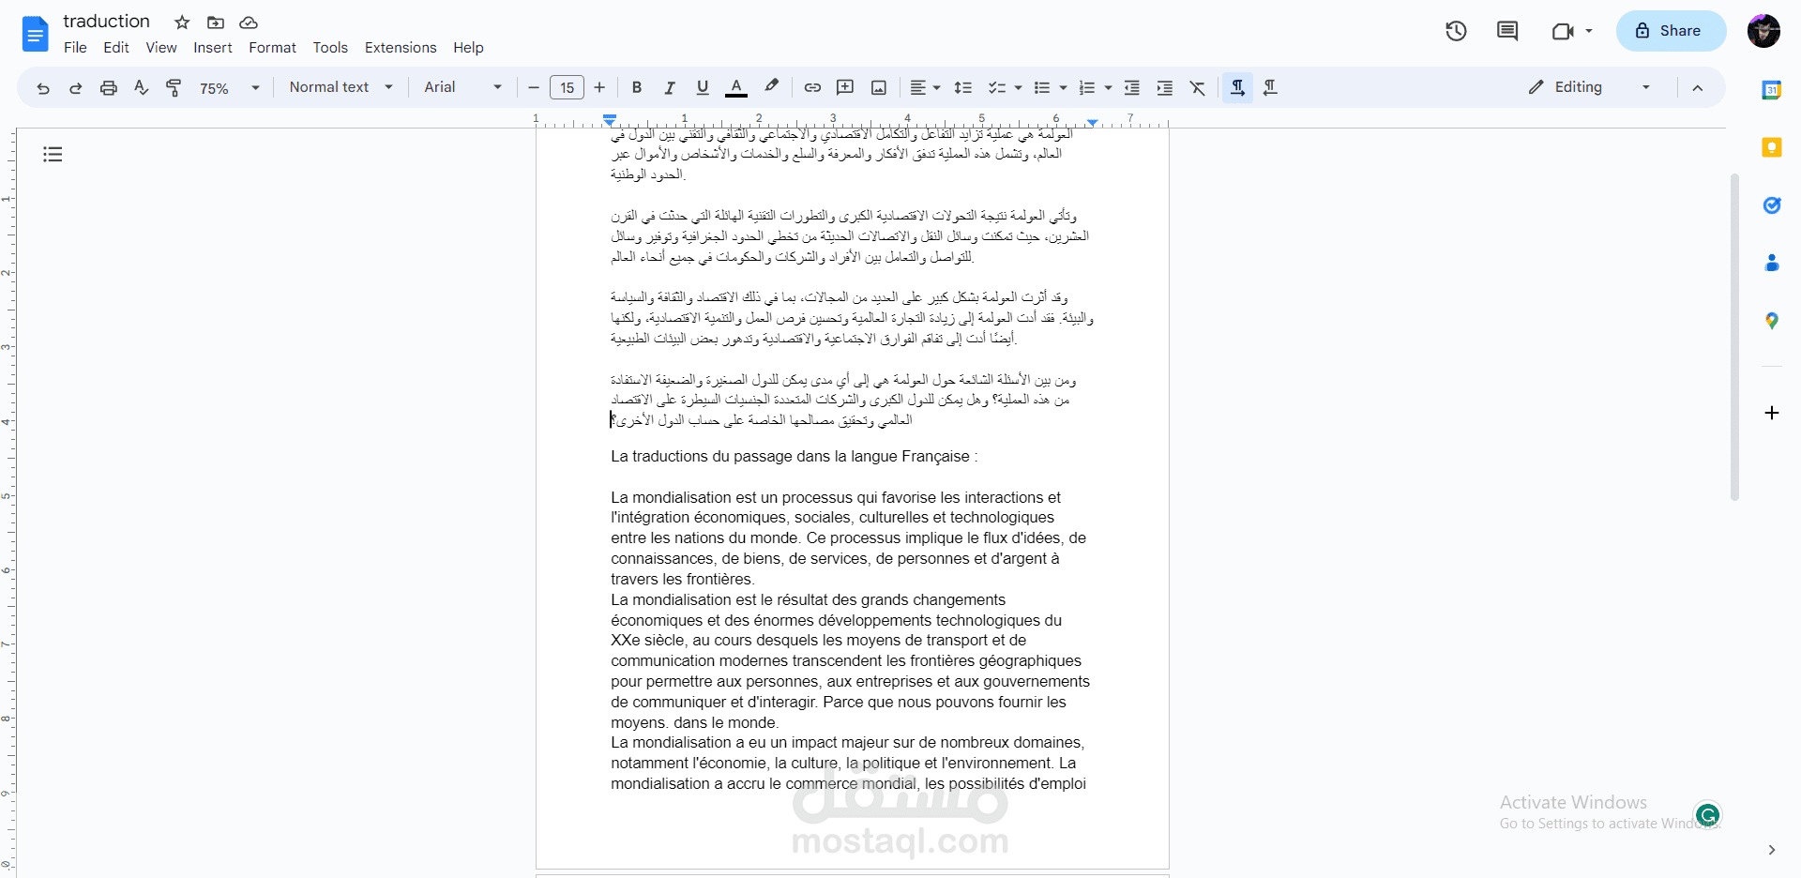Open the Insert menu
Screen dimensions: 1801x878
213,48
